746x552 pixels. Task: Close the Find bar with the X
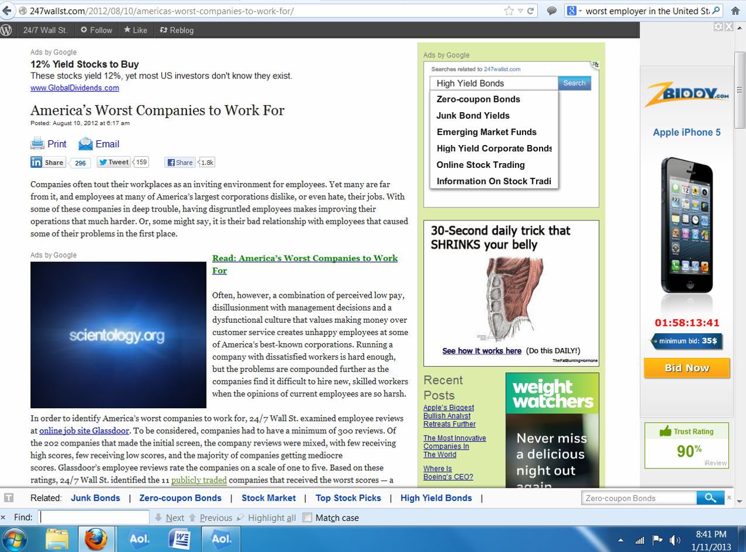pyautogui.click(x=4, y=517)
